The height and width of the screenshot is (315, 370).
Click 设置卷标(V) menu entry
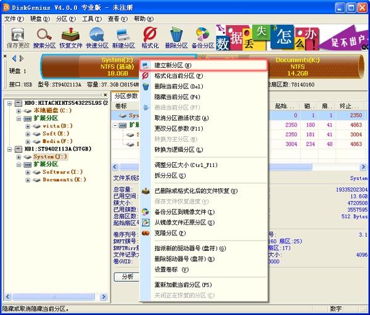(x=203, y=269)
